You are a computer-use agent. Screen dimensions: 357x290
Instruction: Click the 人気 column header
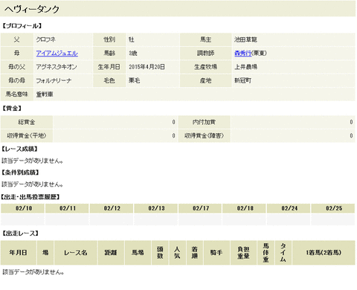[x=178, y=253]
